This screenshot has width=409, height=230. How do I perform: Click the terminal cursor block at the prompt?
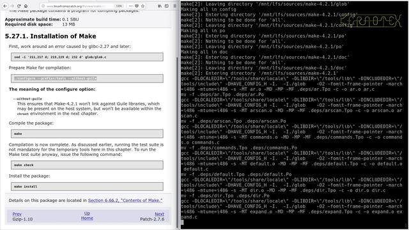coord(182,222)
